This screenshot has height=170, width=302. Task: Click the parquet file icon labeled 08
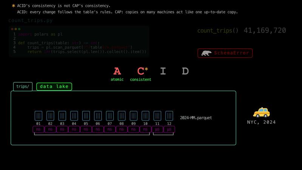(x=122, y=116)
